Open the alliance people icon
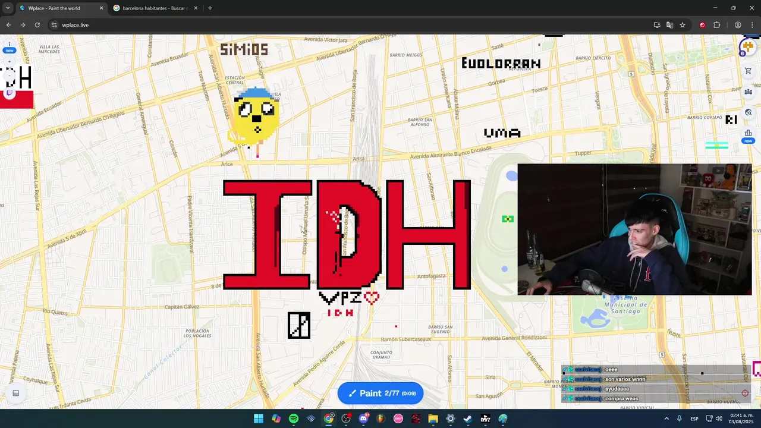Image resolution: width=761 pixels, height=428 pixels. click(x=748, y=92)
